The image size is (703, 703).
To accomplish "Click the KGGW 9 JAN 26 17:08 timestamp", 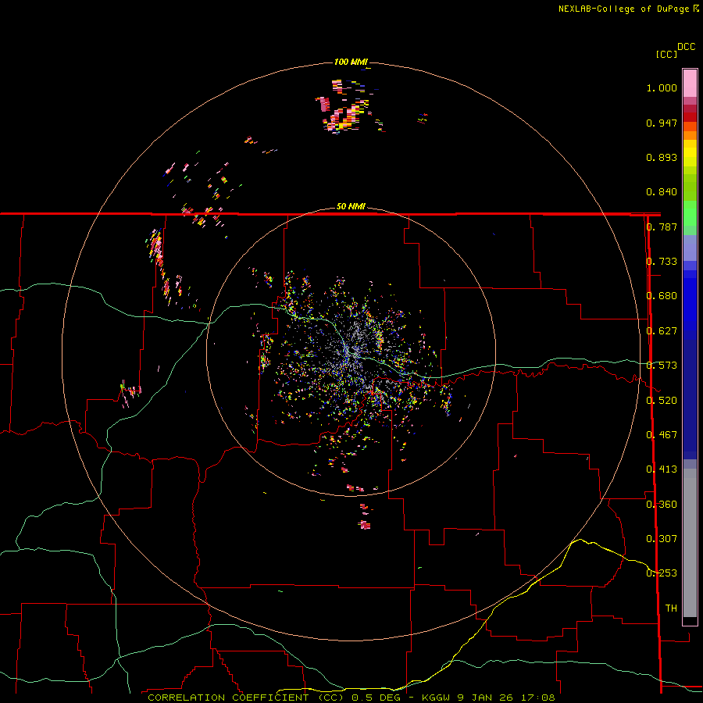I will [x=488, y=698].
